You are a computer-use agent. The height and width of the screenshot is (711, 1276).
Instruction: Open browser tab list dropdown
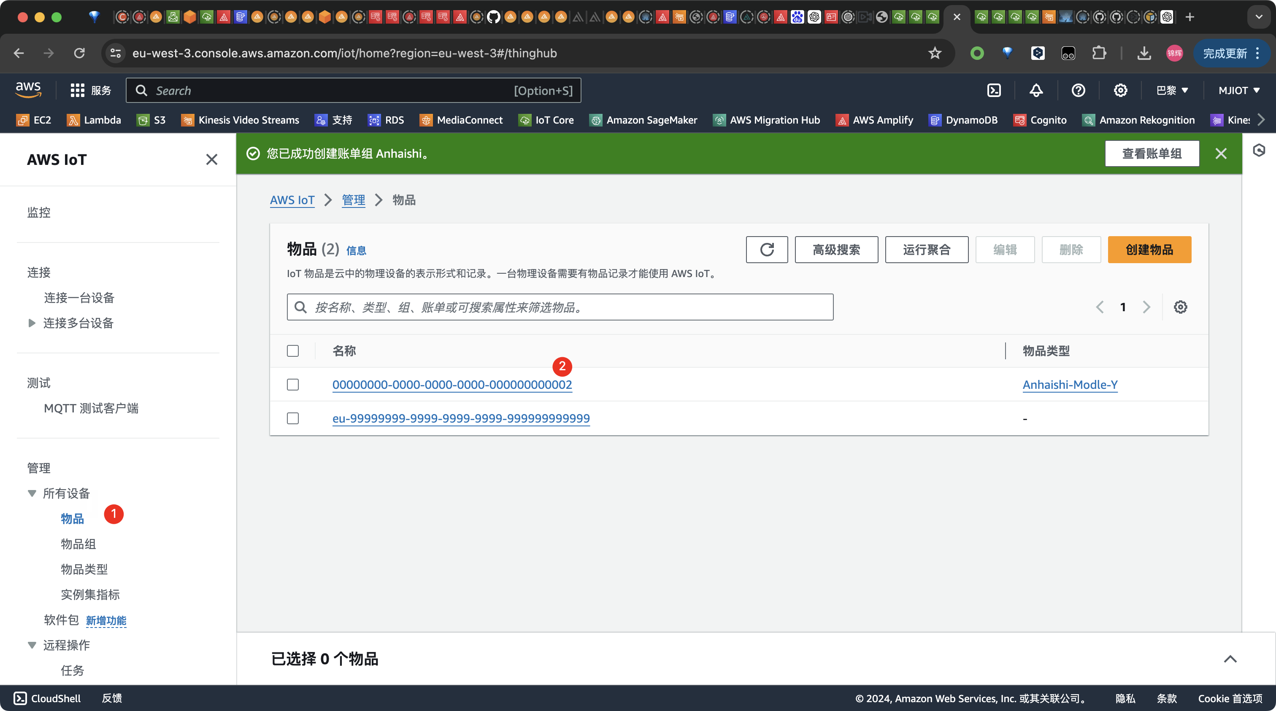[1259, 17]
